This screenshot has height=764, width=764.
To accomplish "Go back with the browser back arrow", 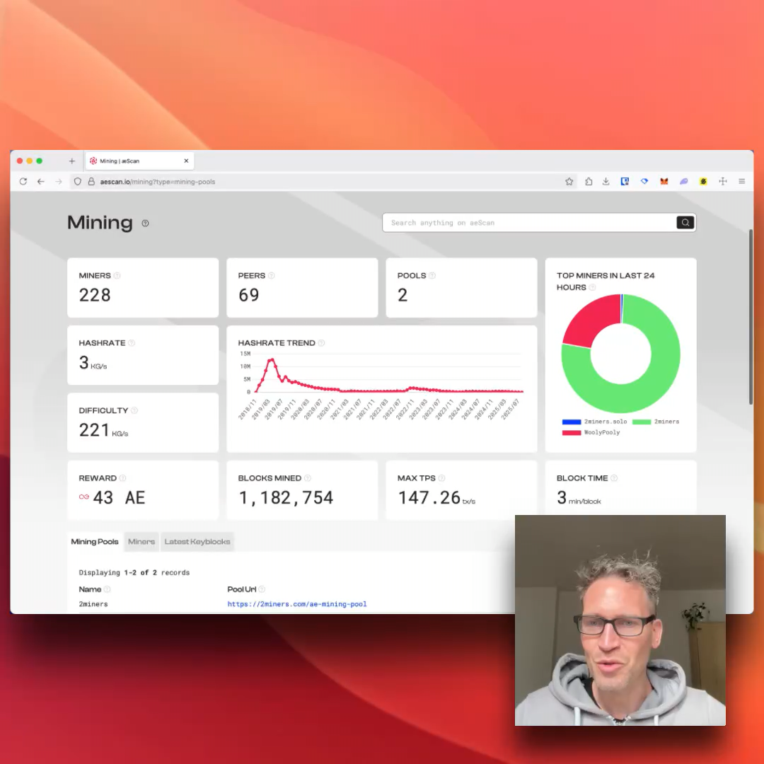I will coord(41,181).
